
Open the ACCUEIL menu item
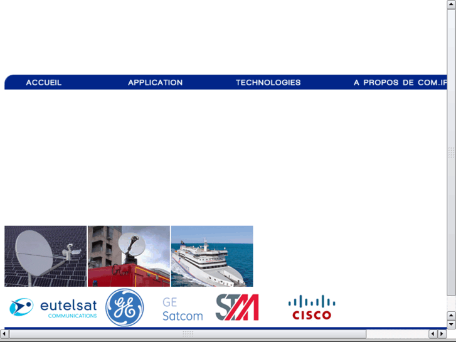point(44,83)
